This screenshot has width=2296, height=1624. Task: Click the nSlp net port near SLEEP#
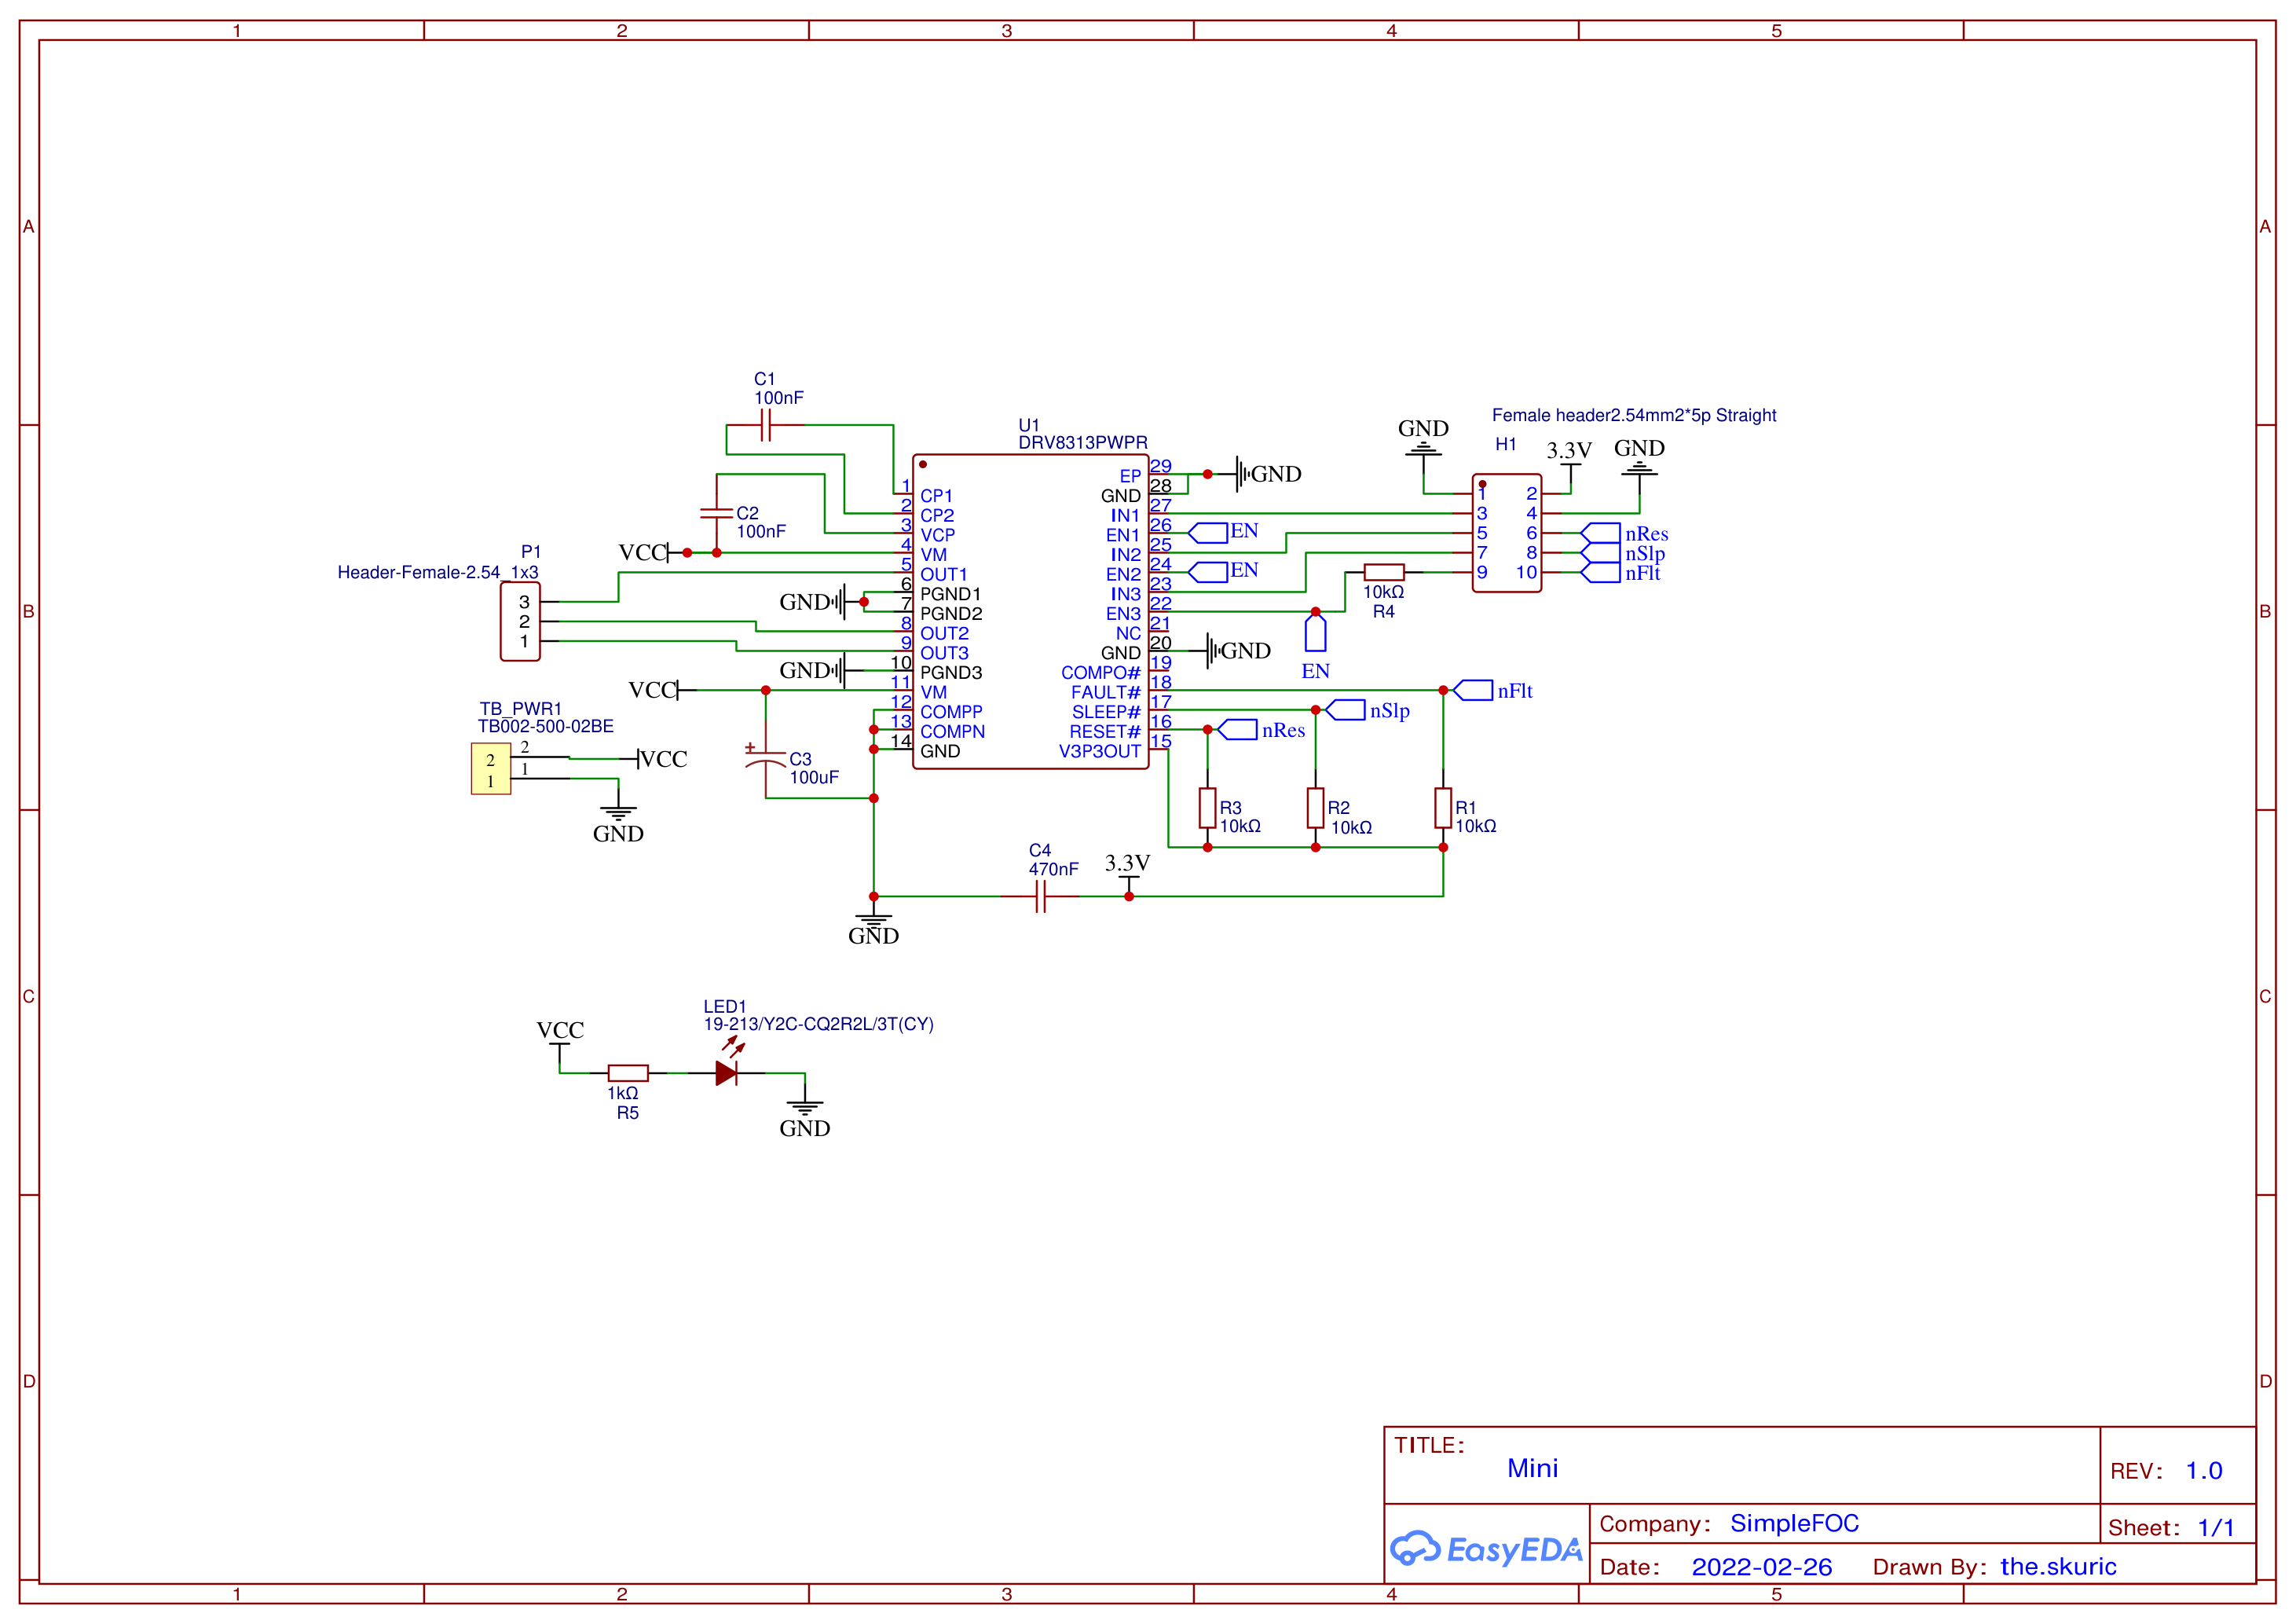tap(1346, 710)
